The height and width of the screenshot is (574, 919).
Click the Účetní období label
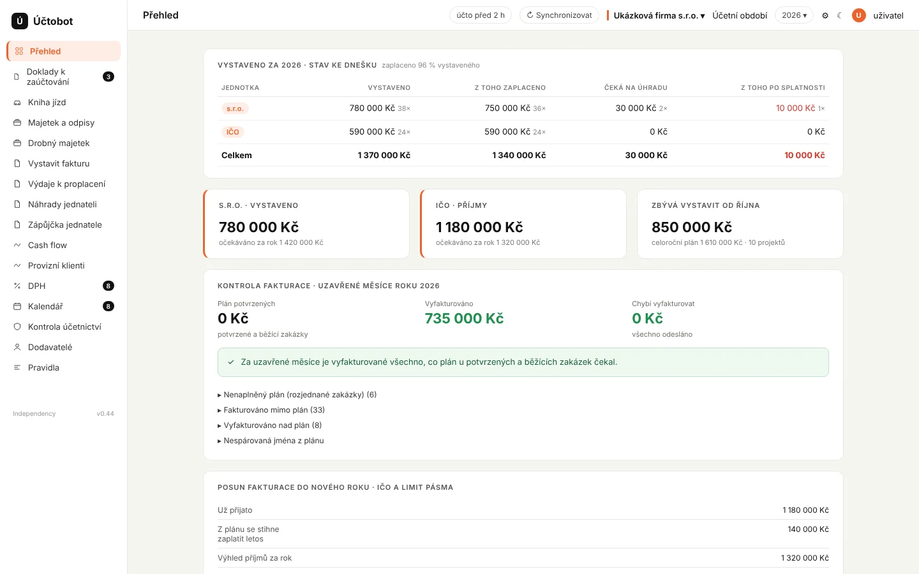[740, 15]
